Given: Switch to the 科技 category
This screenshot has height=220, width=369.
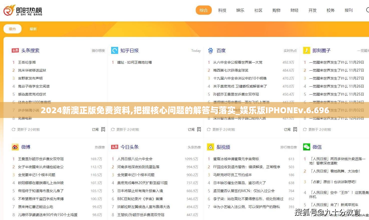Looking at the screenshot, I should pos(222,10).
